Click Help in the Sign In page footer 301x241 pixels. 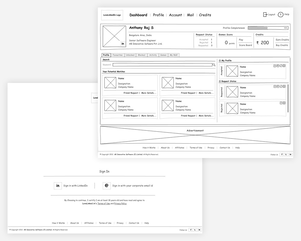pos(147,223)
